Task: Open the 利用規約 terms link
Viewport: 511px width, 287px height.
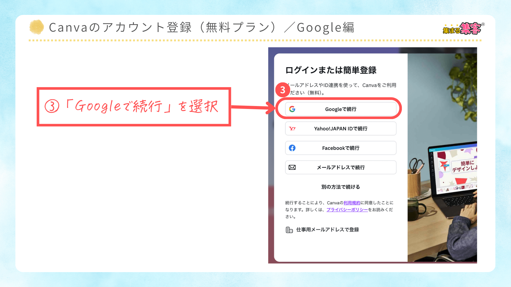Action: point(352,203)
